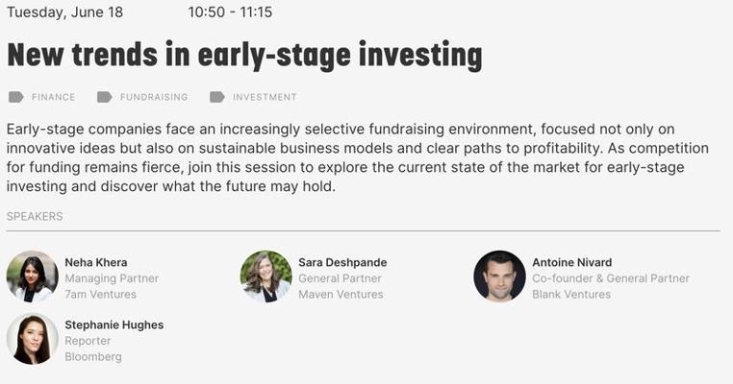Click speaker name Antoine Nivard
Viewport: 733px width, 384px height.
571,262
